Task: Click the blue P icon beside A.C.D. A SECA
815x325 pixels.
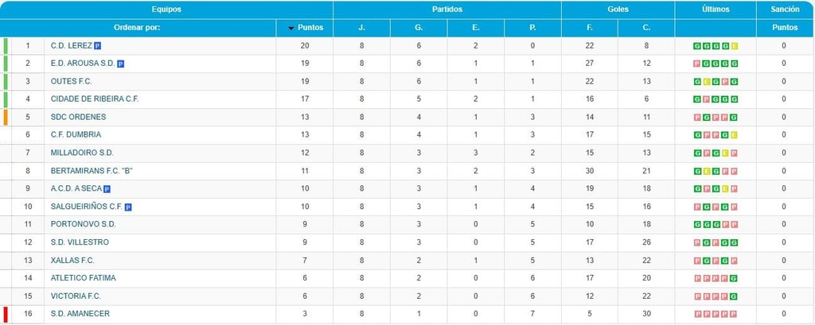Action: (x=107, y=189)
